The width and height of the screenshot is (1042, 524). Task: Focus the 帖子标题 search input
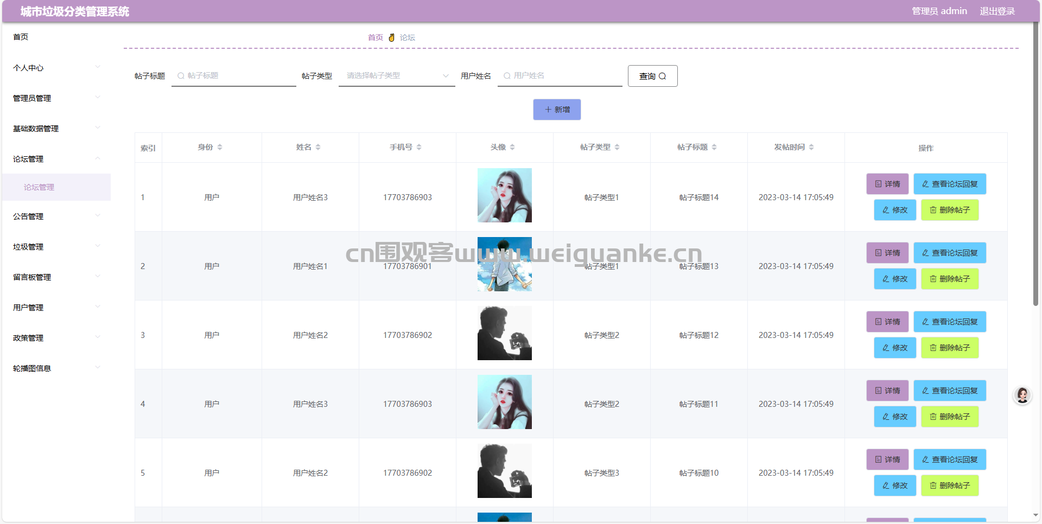click(x=234, y=76)
